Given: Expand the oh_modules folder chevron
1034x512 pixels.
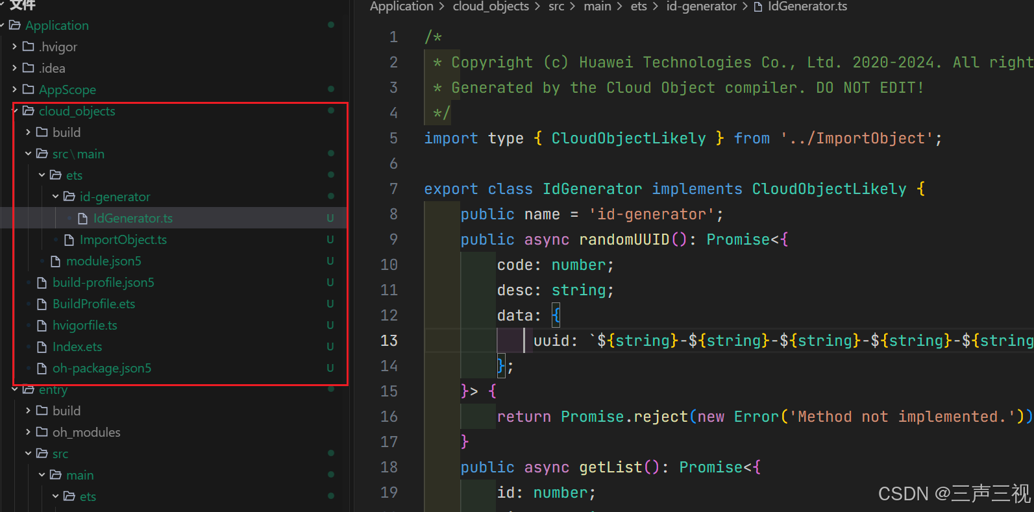Looking at the screenshot, I should point(28,432).
